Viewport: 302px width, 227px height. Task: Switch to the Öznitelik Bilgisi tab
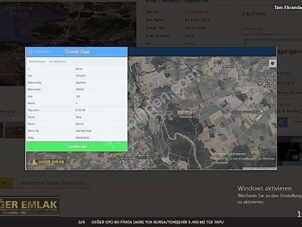(37, 61)
